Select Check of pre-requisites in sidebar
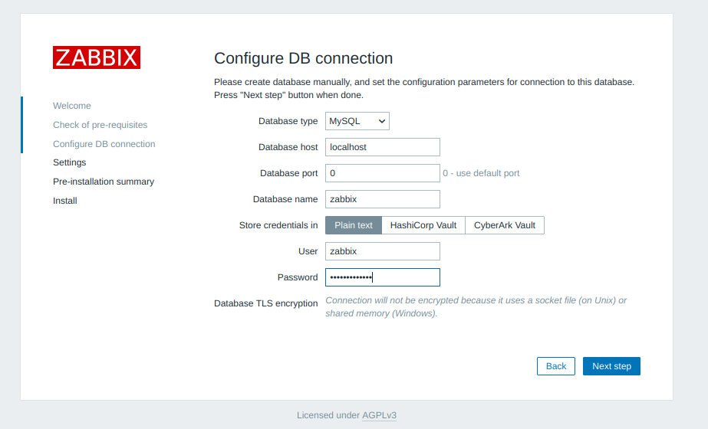The image size is (708, 429). click(100, 125)
